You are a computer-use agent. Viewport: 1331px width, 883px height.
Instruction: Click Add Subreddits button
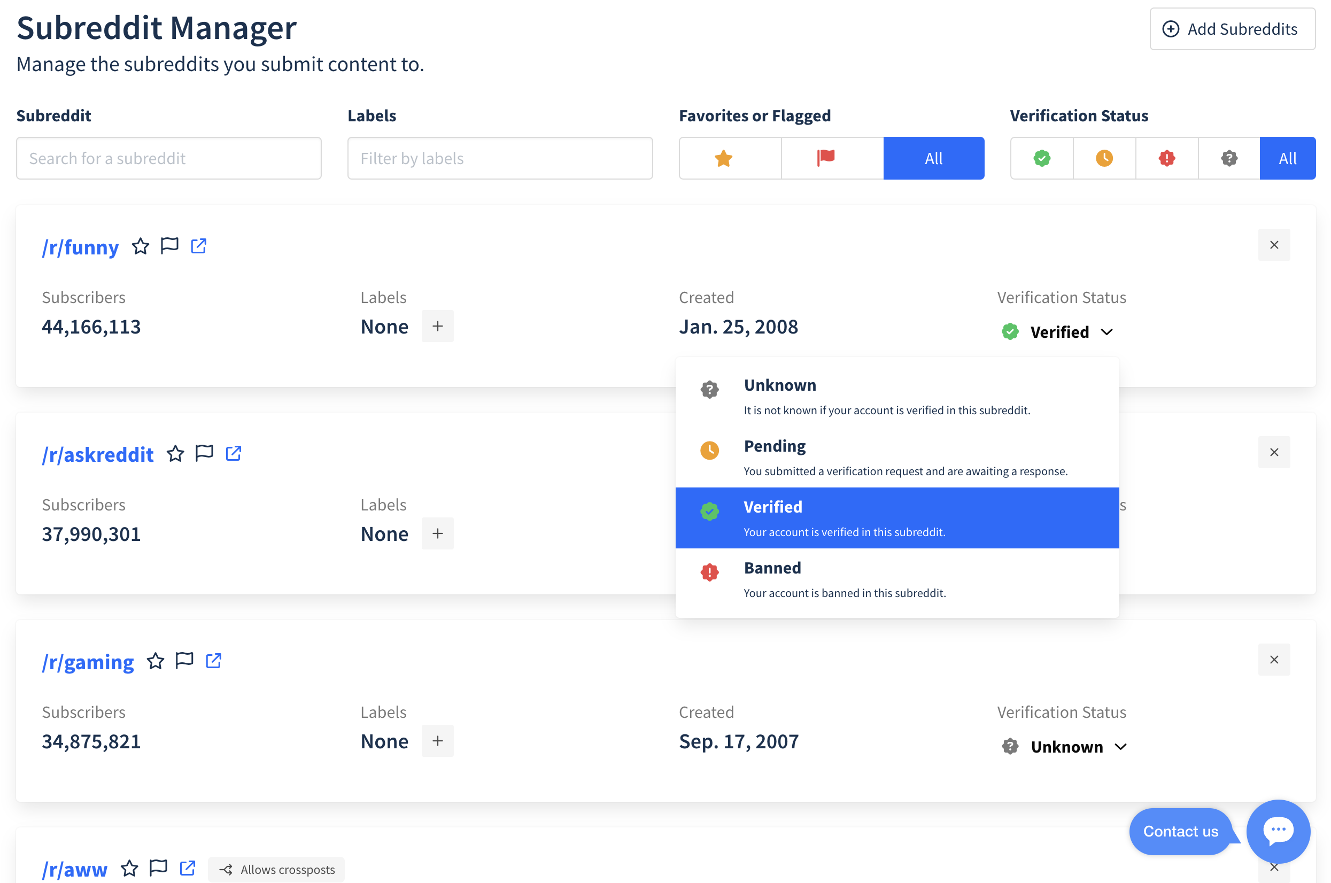point(1232,29)
